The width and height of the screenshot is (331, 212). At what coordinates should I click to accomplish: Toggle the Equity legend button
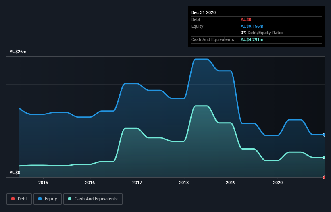point(48,199)
